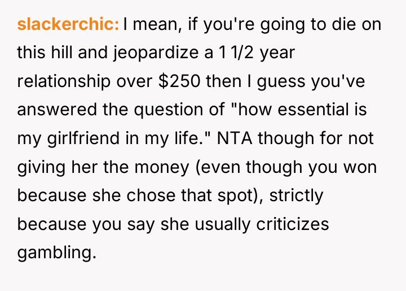Click the "$250" amount in the comment
This screenshot has height=291, width=406.
pos(179,81)
